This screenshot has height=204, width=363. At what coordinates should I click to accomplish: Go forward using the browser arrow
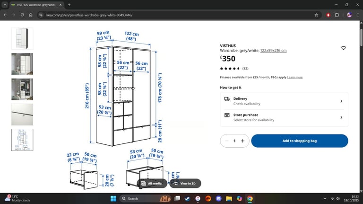click(14, 15)
